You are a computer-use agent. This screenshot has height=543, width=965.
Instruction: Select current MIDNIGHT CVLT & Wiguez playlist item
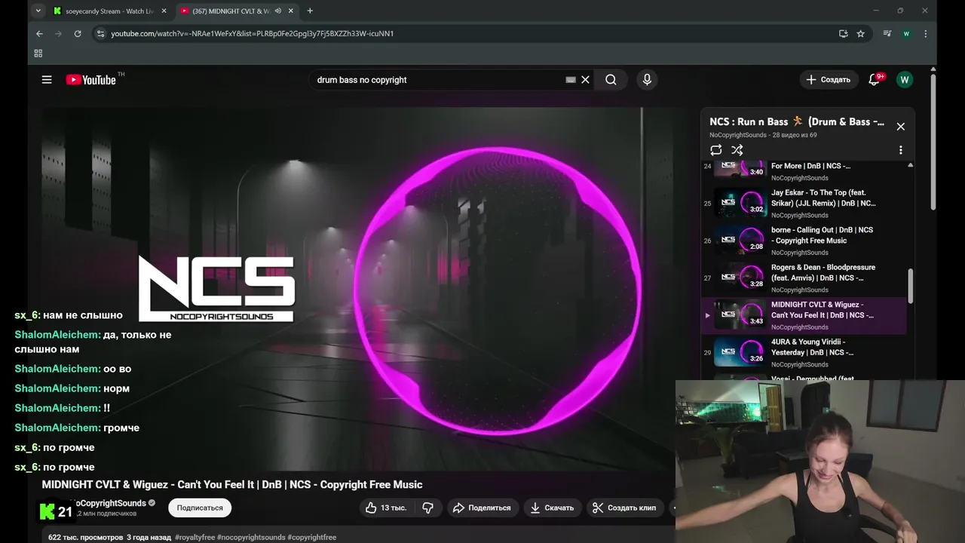(804, 315)
